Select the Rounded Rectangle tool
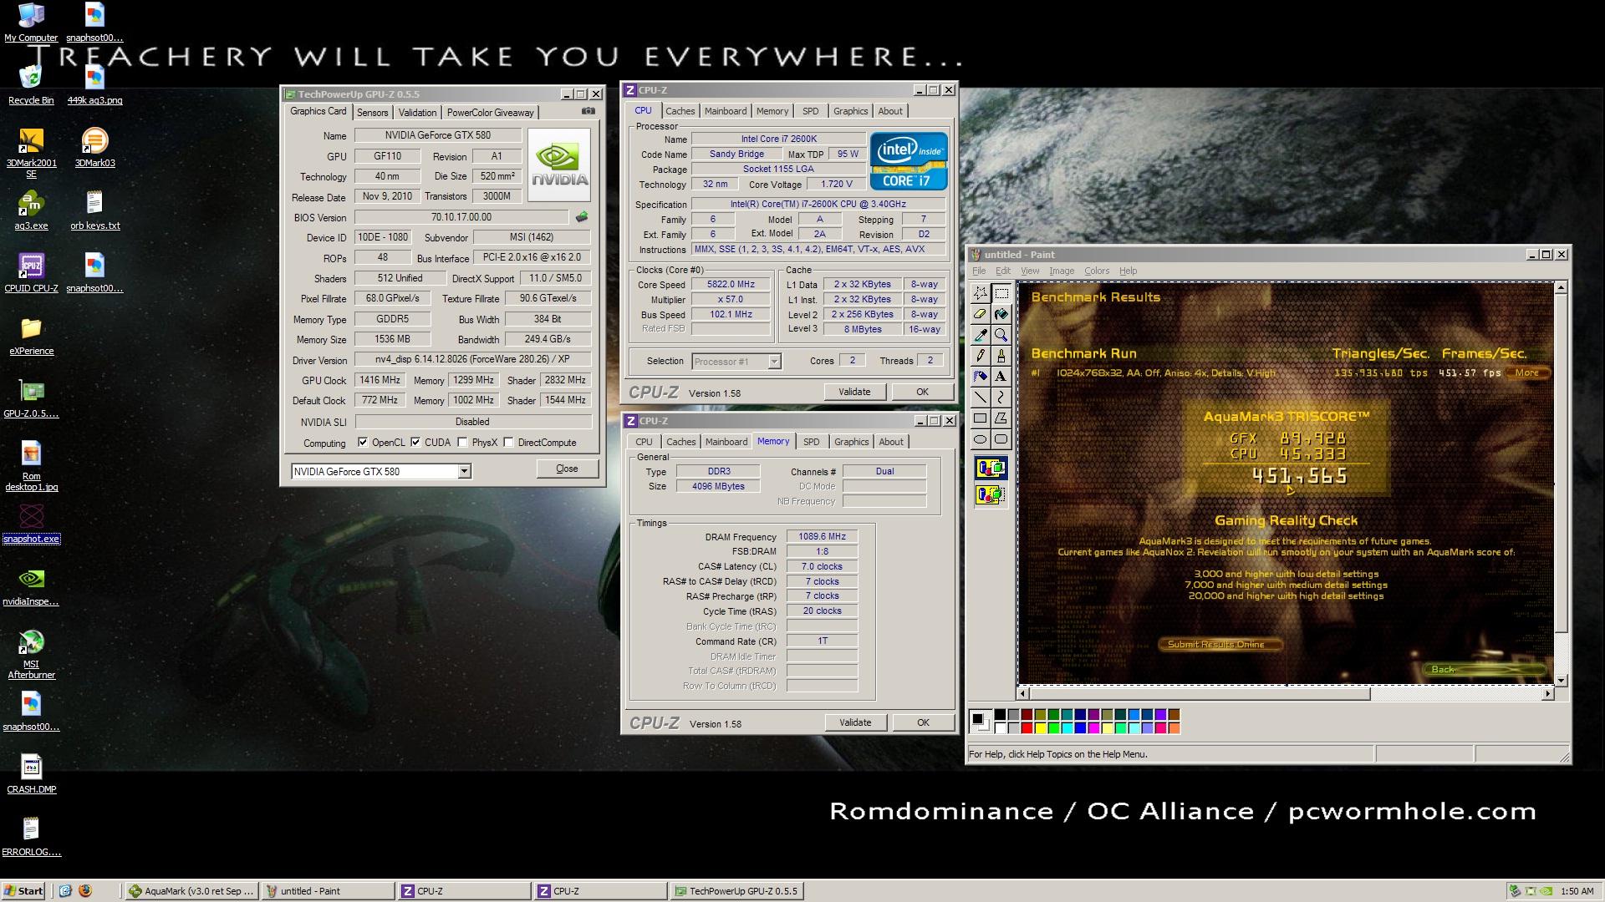 1001,439
